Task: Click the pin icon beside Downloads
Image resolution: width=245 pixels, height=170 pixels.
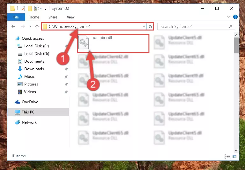Action: pyautogui.click(x=66, y=69)
